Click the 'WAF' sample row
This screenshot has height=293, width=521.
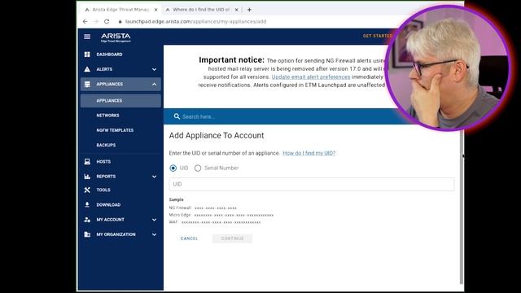(215, 222)
